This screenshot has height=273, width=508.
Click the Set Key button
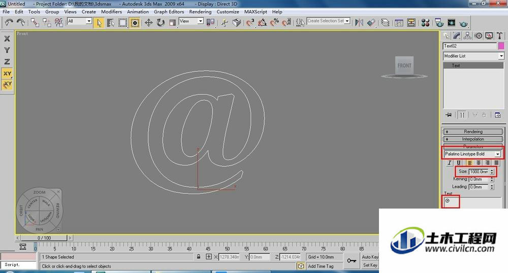point(370,265)
